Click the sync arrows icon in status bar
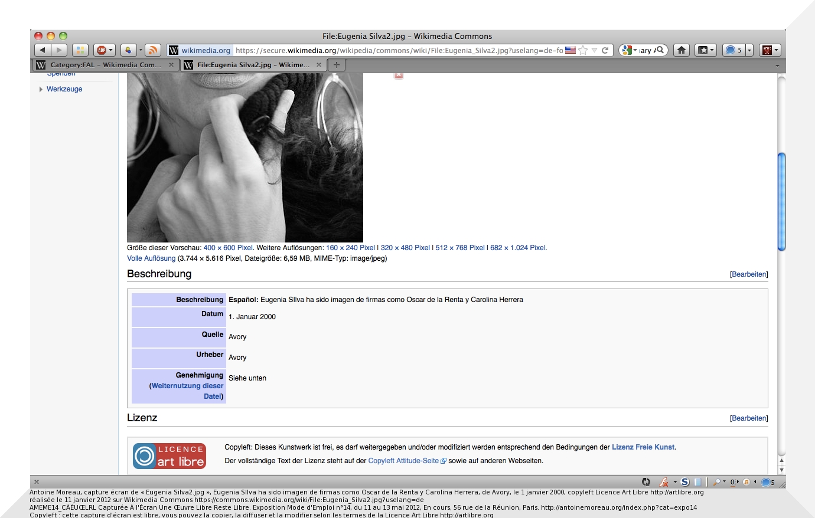 (x=646, y=482)
